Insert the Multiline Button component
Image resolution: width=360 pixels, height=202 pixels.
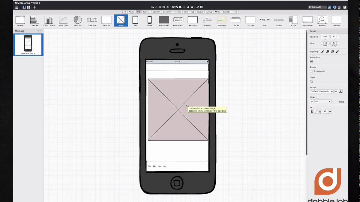[x=178, y=21]
